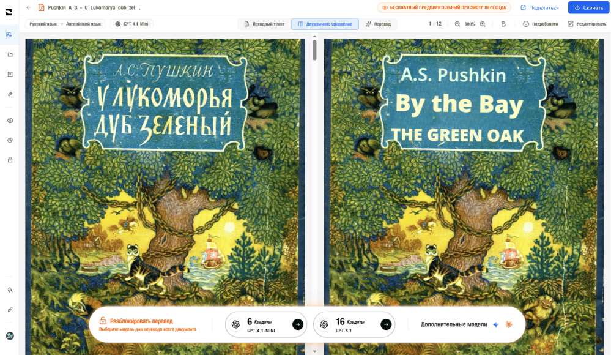
Task: Open the language pair selector Russian to English
Action: click(65, 24)
